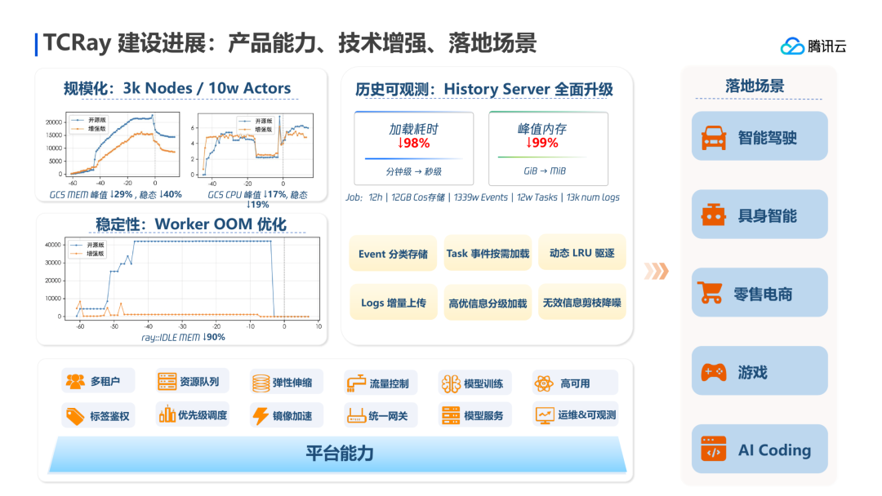The width and height of the screenshot is (882, 496).
Task: Click the Task 事件按需加载 box
Action: point(488,254)
